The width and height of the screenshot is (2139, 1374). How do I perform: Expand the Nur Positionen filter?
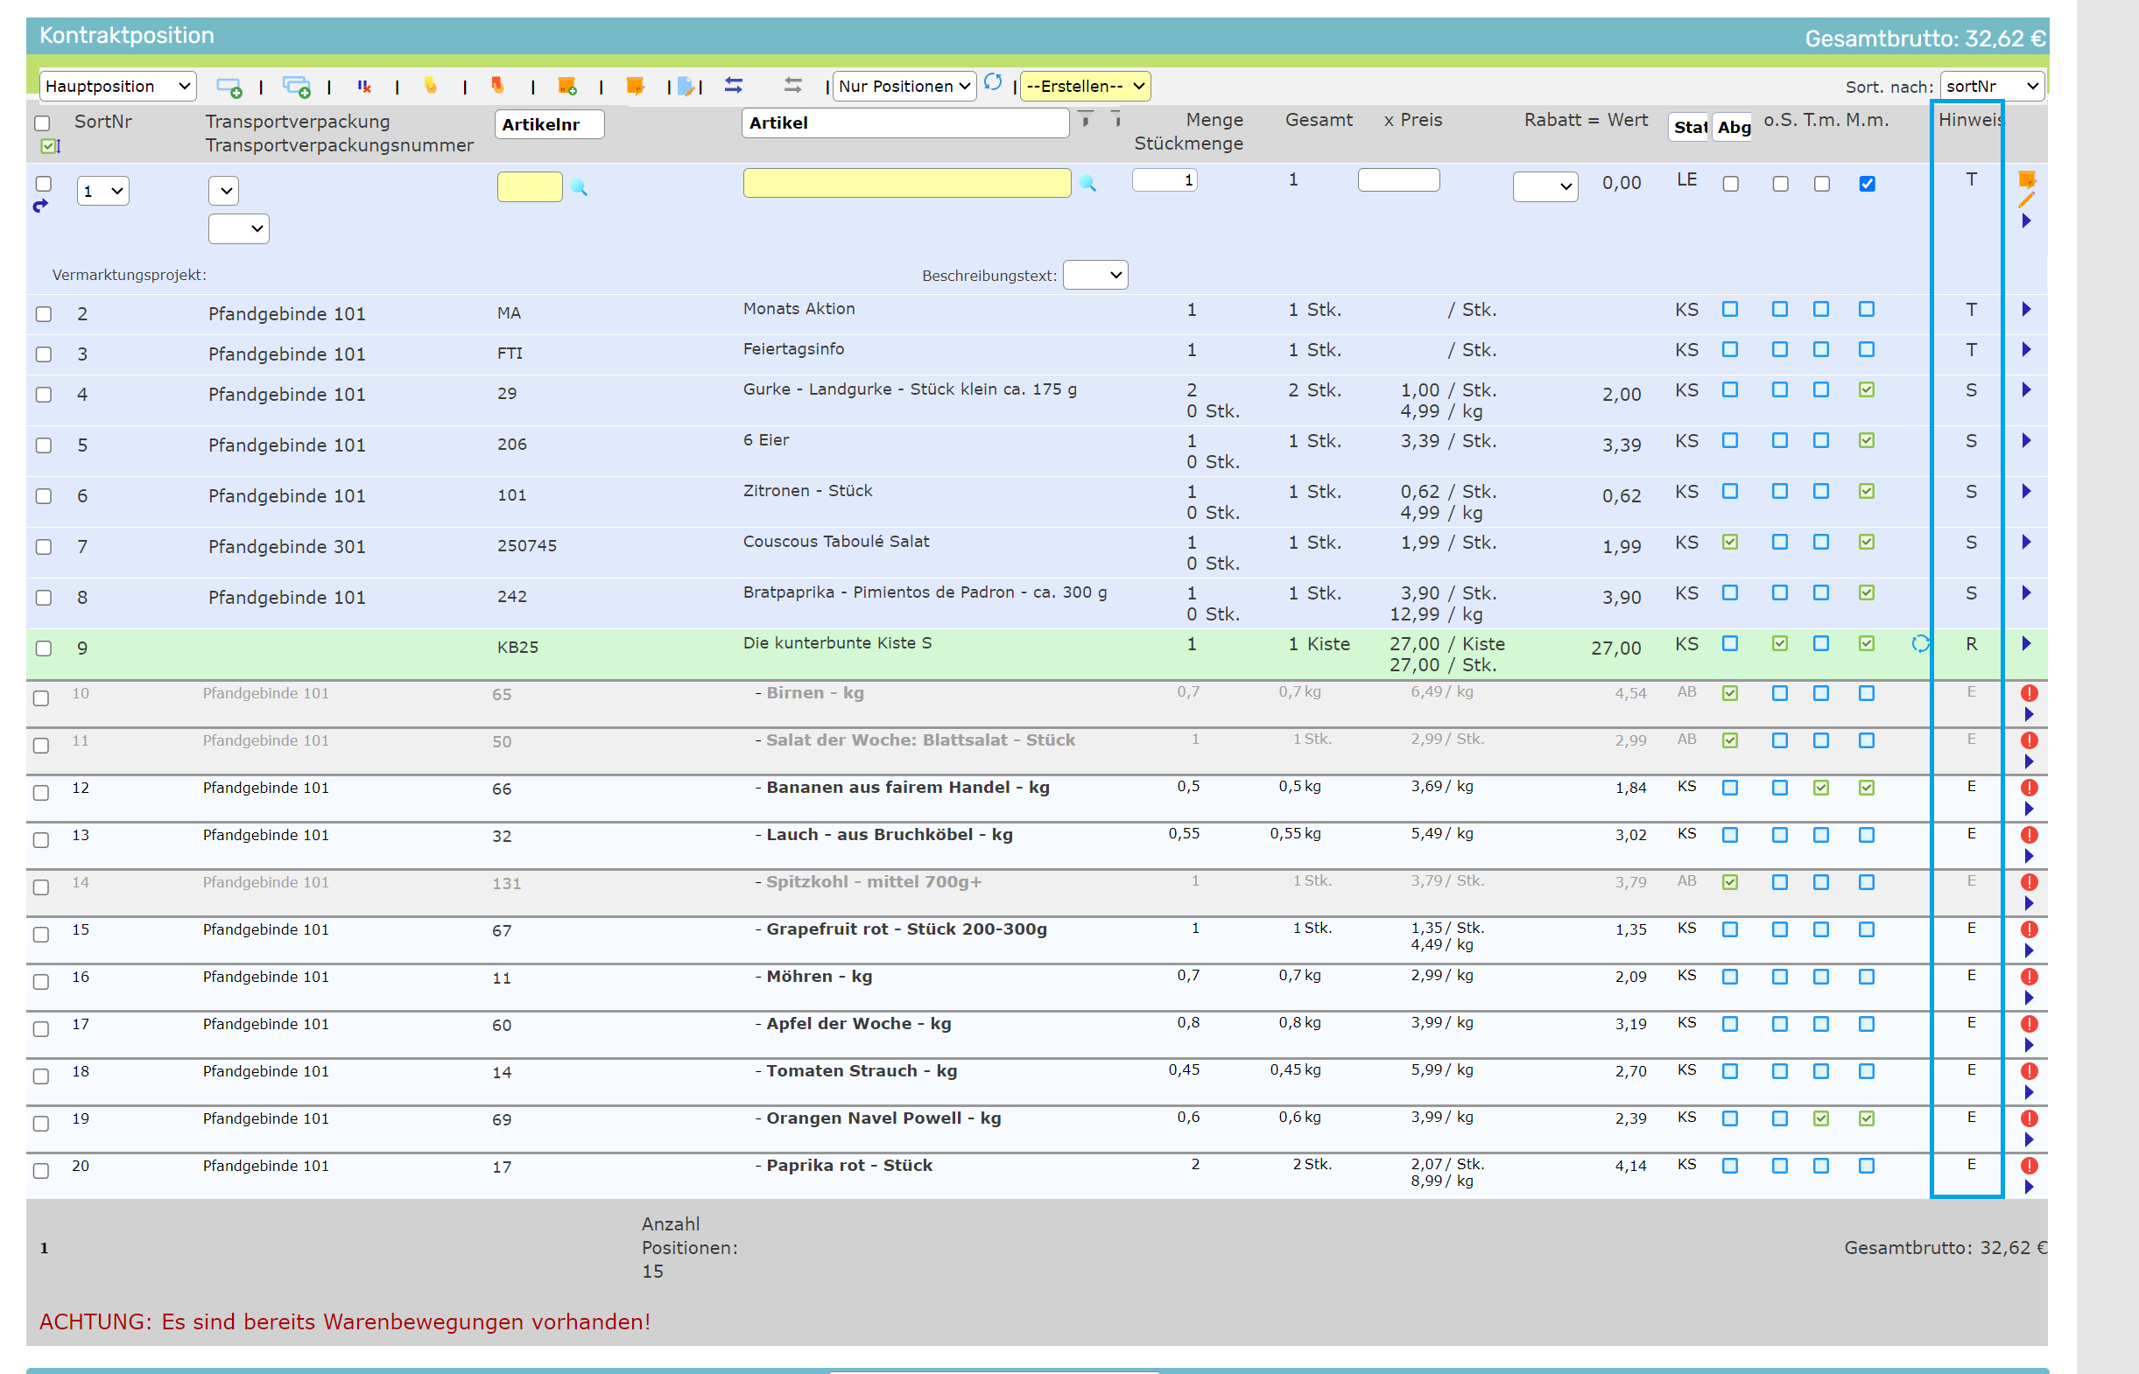[x=904, y=86]
